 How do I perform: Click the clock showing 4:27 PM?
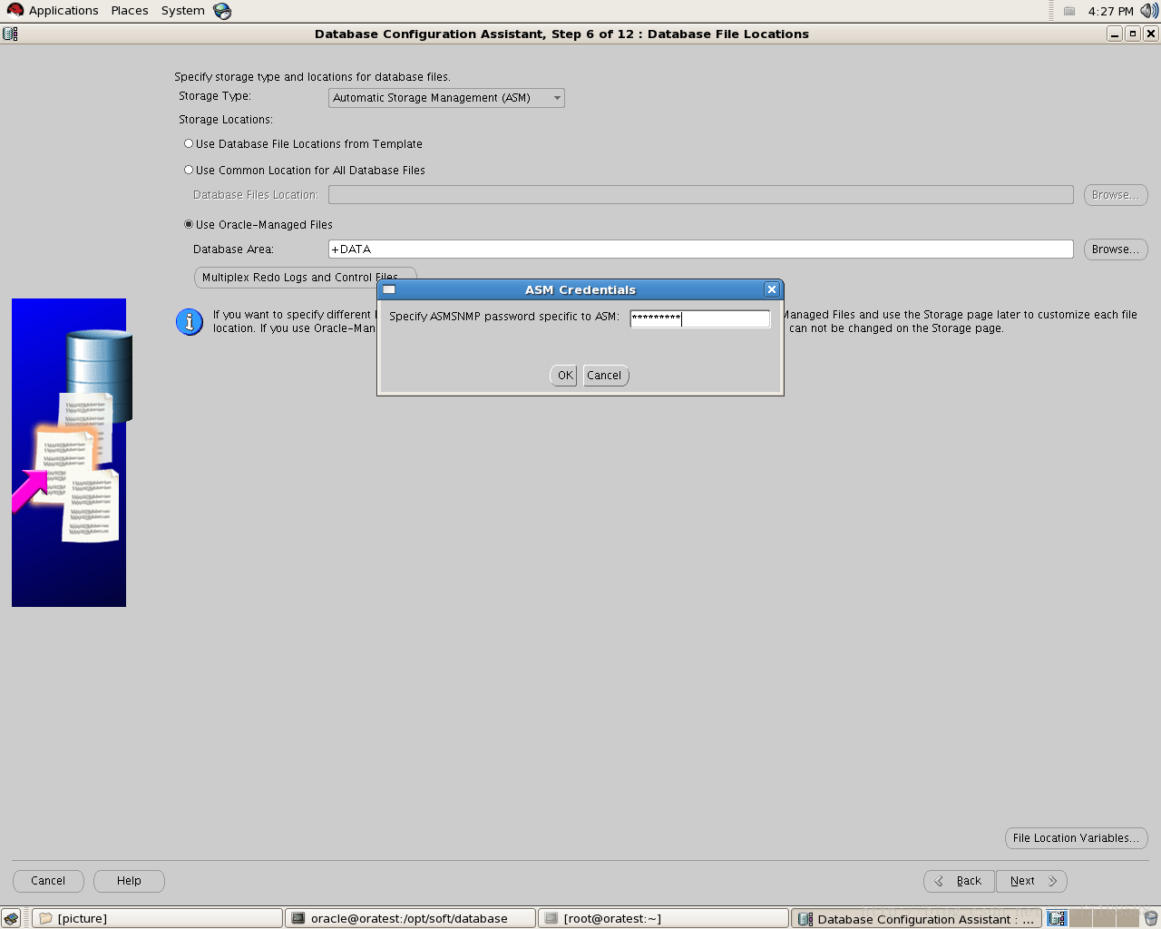click(1110, 11)
